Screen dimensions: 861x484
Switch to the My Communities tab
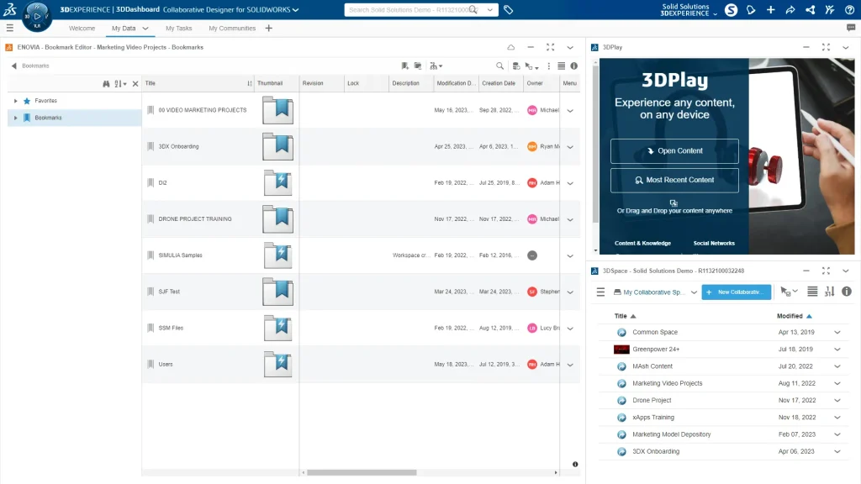click(x=232, y=29)
